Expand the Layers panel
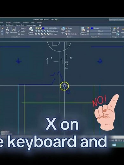The width and height of the screenshot is (124, 165). [44, 37]
